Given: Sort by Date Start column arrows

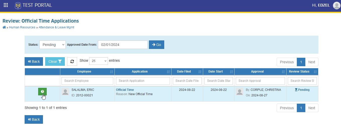Looking at the screenshot, I should (231, 72).
